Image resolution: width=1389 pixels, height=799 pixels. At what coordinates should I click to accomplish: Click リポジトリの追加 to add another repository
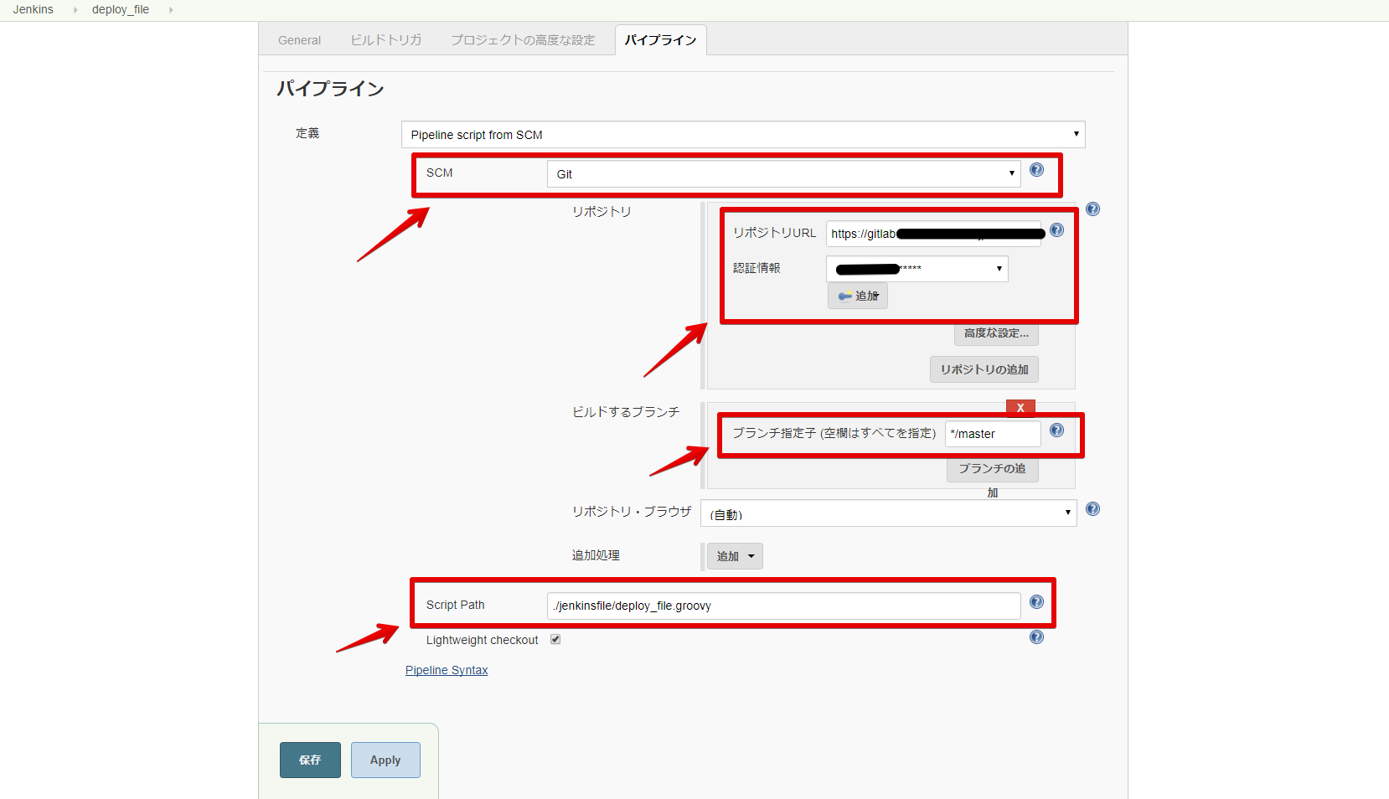983,369
